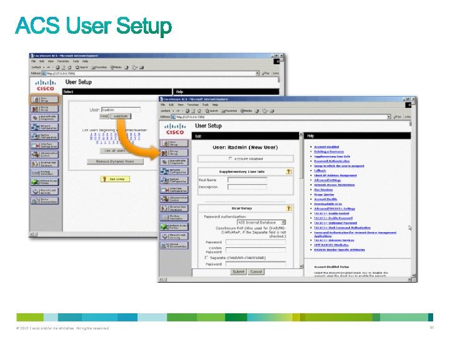
Task: Open User Setup in back window sidebar
Action: tap(45, 99)
